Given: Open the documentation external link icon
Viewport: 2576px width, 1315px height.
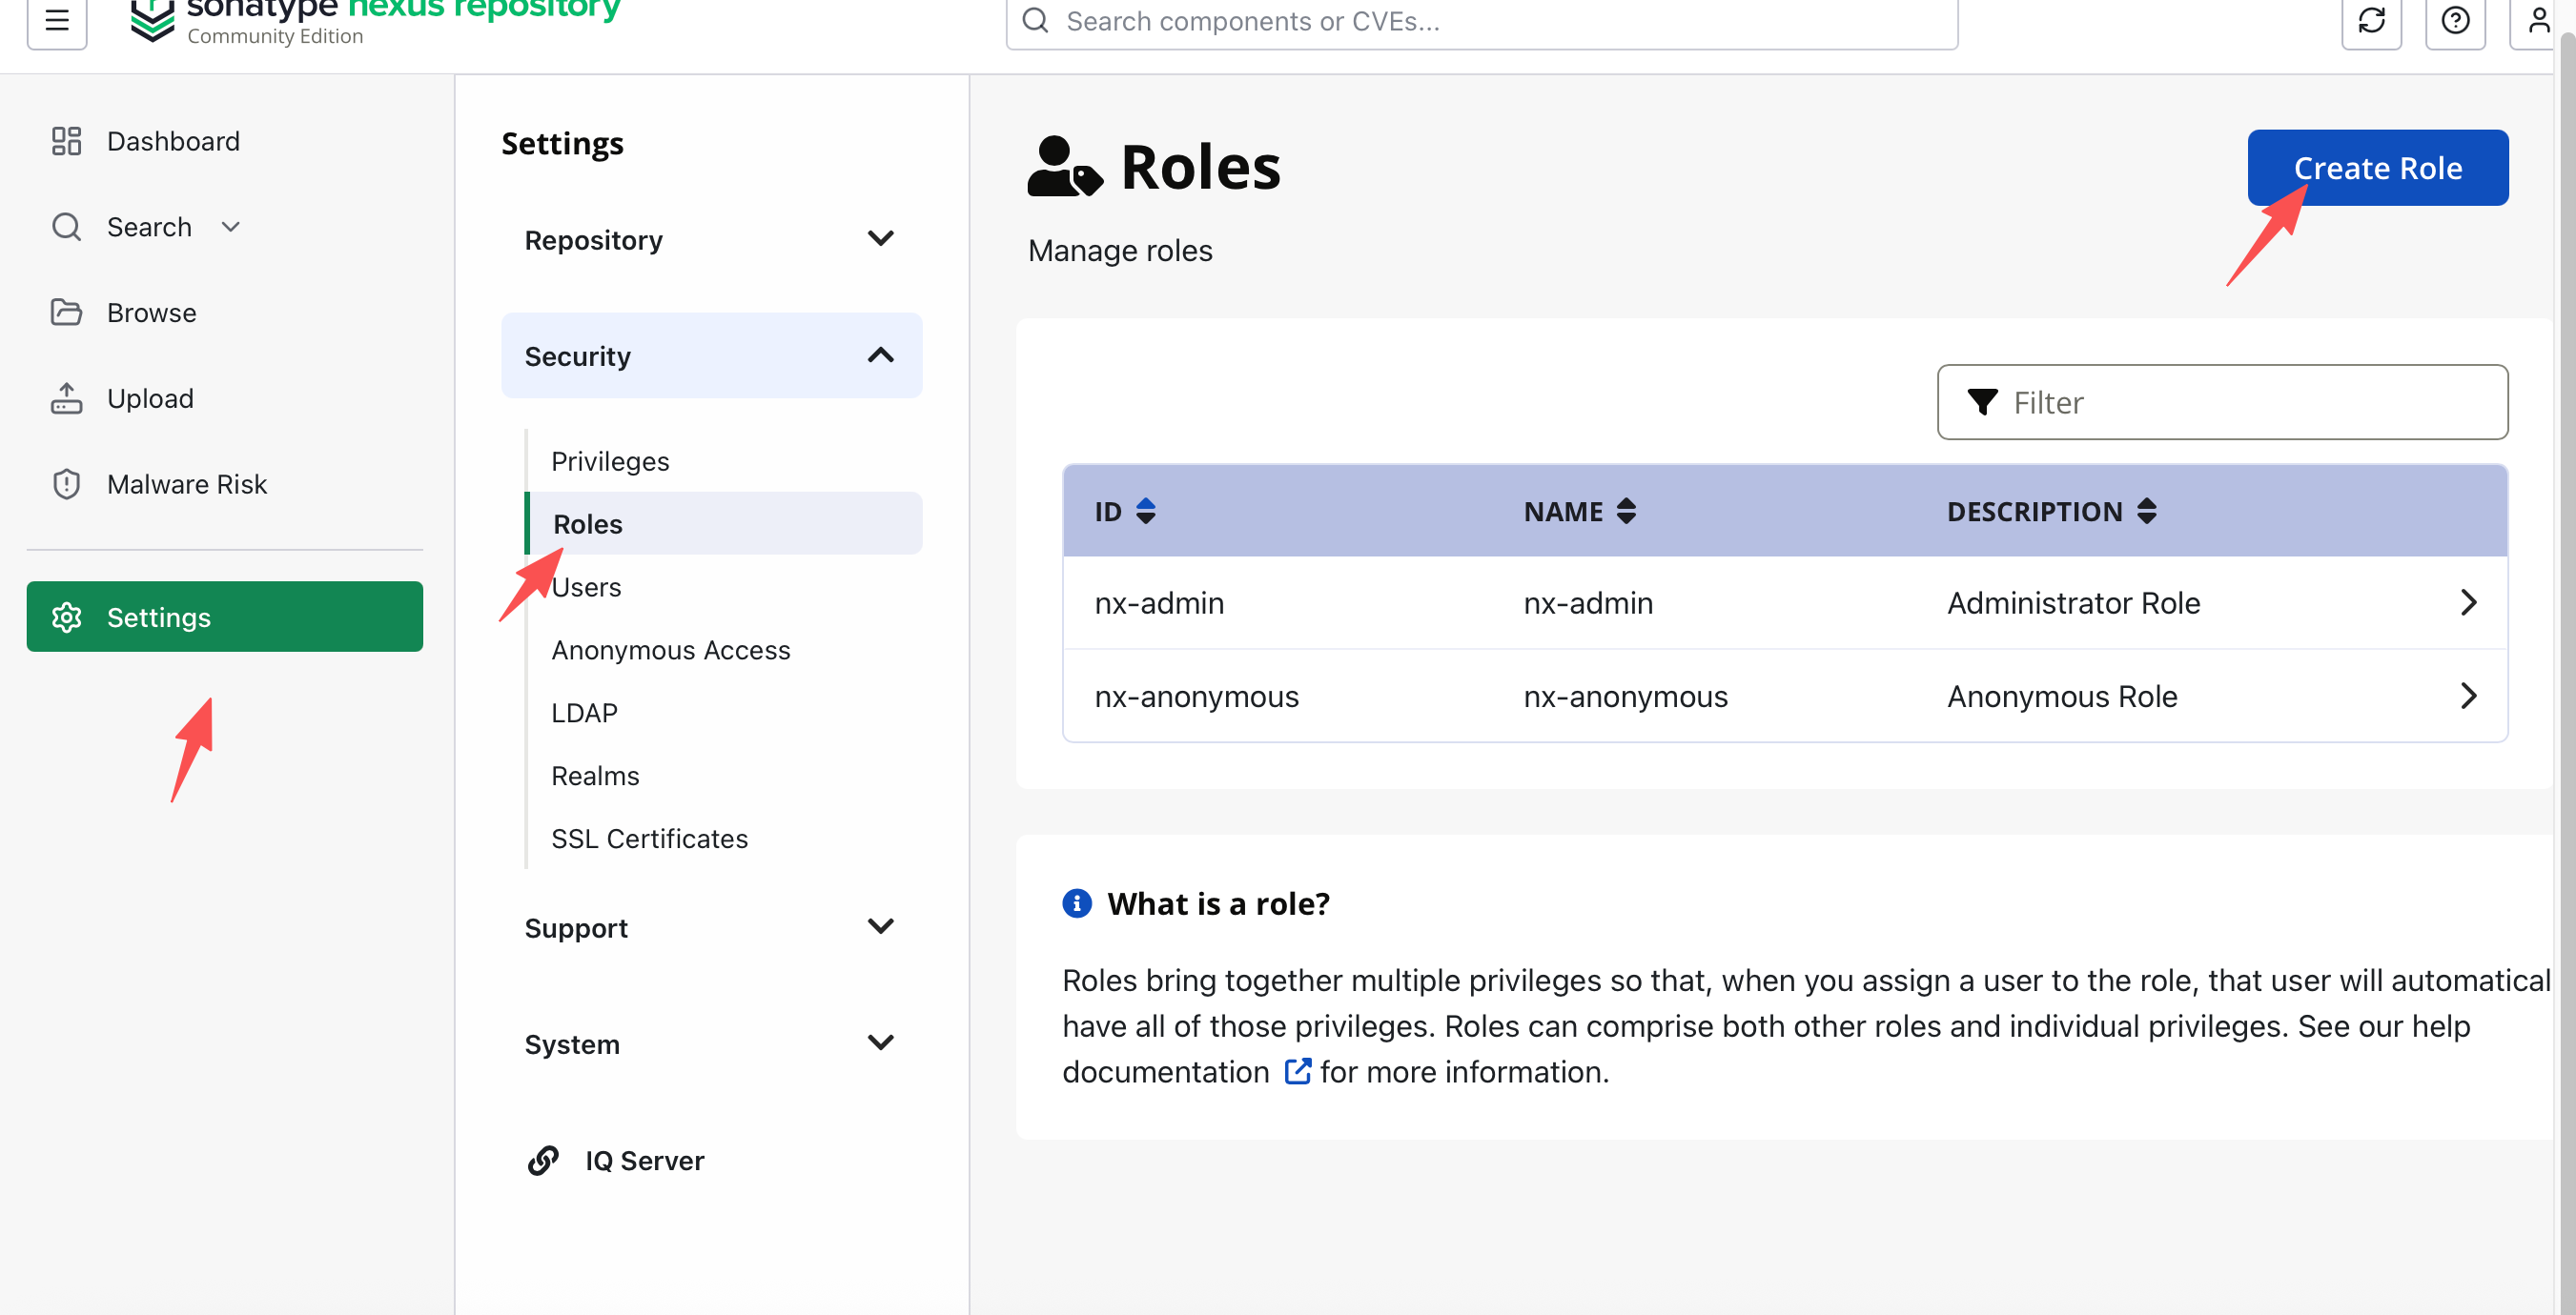Looking at the screenshot, I should pyautogui.click(x=1297, y=1071).
